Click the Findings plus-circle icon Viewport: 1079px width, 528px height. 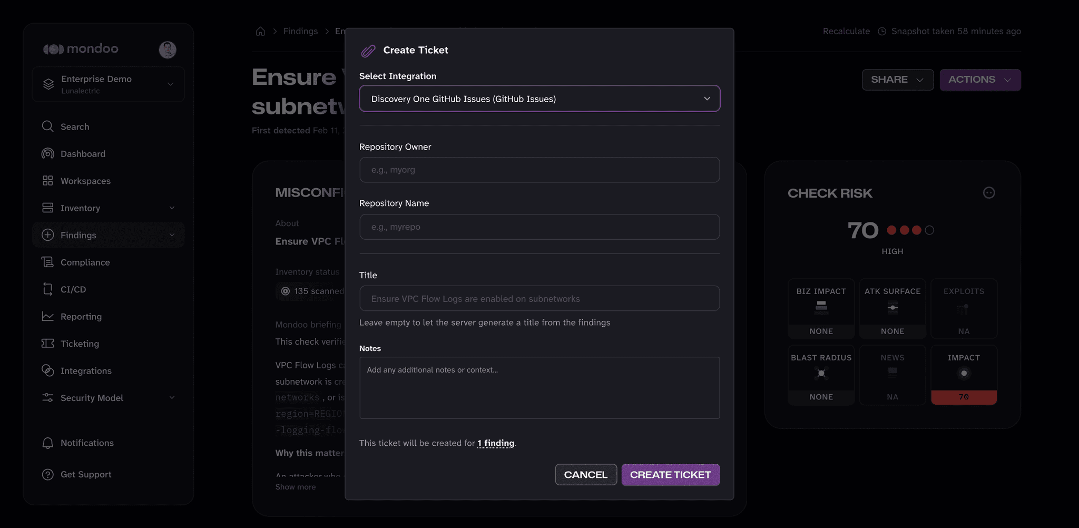pyautogui.click(x=47, y=235)
